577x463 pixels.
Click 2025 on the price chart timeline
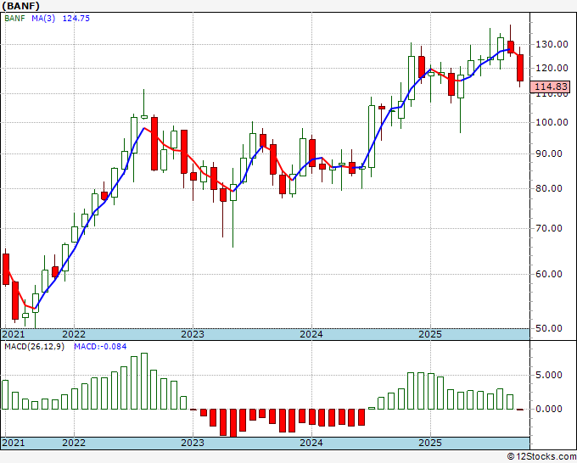coord(430,334)
